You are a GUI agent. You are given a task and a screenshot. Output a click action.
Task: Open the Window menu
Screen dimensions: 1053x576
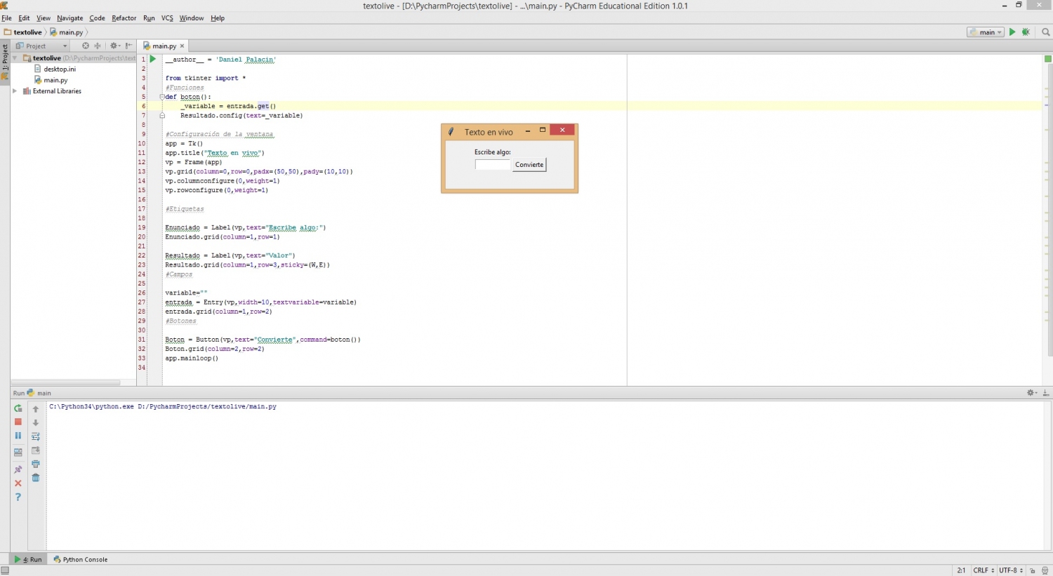(192, 18)
